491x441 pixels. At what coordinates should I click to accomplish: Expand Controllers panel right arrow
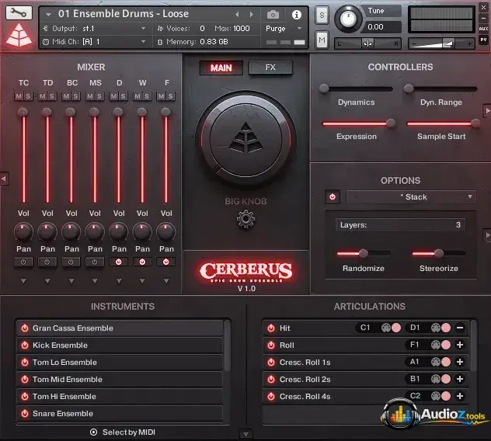pos(487,110)
